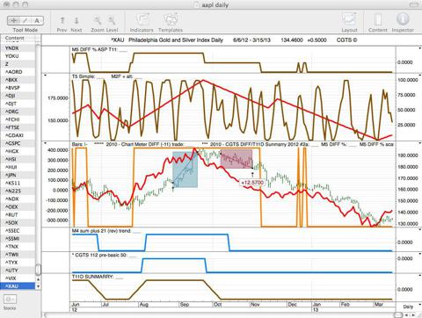Select ^SOX in the symbol list
The image size is (422, 318).
point(18,223)
